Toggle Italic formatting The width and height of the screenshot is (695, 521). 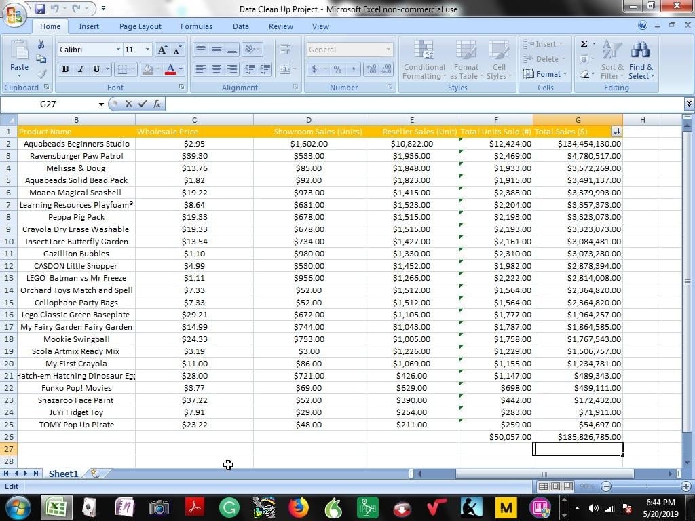coord(81,69)
